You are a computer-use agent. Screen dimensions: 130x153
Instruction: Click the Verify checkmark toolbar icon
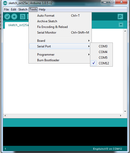click(7, 17)
